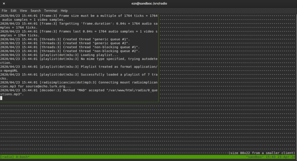
Task: Click log line Created thread "generic queue #1"
Action: click(x=65, y=39)
